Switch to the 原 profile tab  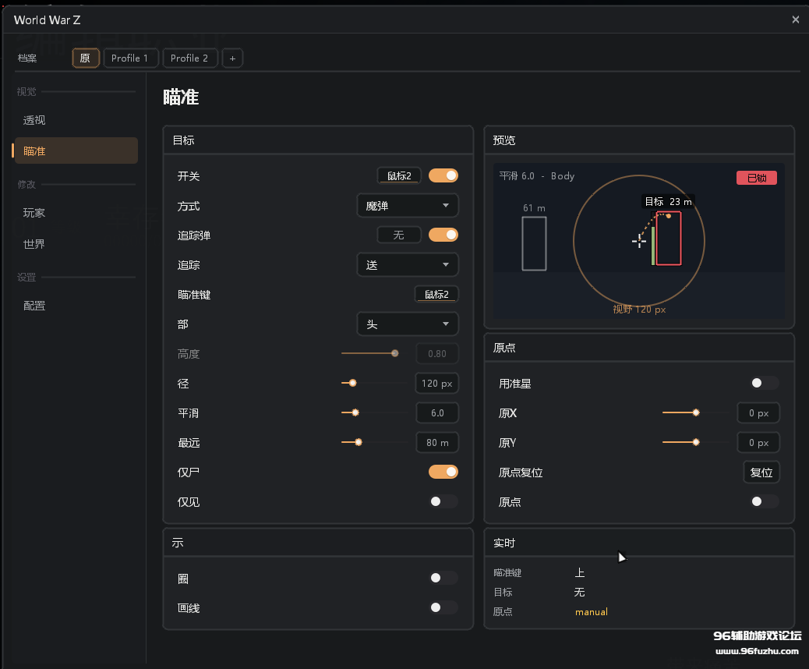85,58
